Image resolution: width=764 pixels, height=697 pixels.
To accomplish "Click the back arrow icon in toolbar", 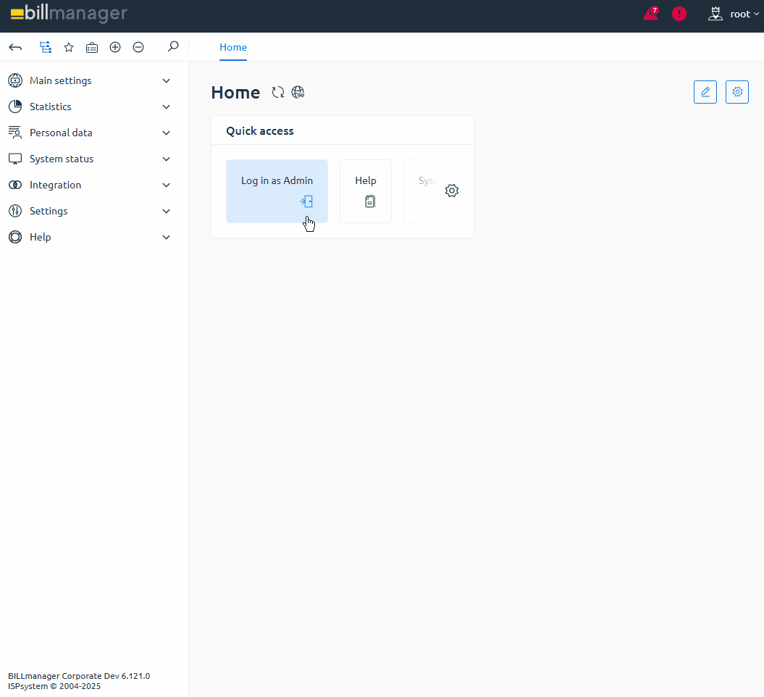I will pyautogui.click(x=15, y=47).
